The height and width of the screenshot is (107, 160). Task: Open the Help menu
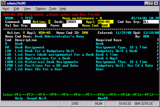pyautogui.click(x=63, y=9)
